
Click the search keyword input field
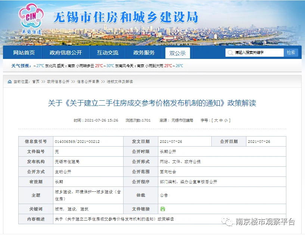pos(258,53)
